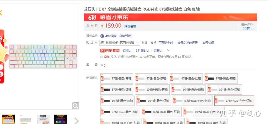
Task: Click the ¥159.00 price
Action: 111,26
